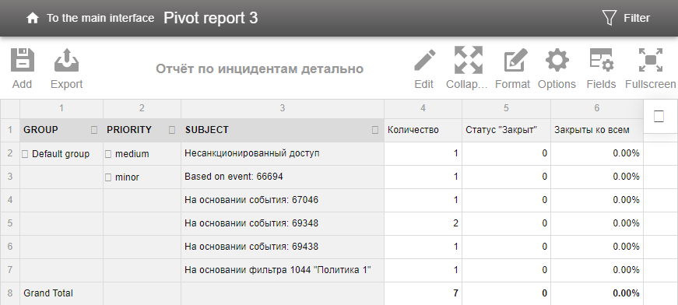Image resolution: width=678 pixels, height=305 pixels.
Task: Open the GROUP column filter icon
Action: coord(94,130)
